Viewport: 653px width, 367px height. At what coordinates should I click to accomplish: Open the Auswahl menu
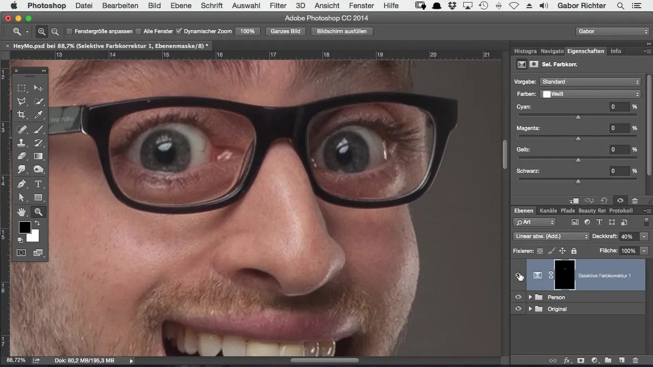click(x=246, y=6)
